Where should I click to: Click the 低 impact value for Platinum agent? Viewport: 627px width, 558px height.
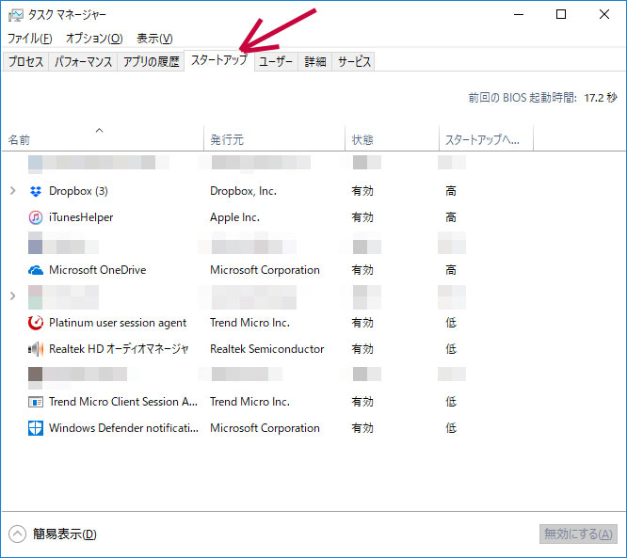451,323
